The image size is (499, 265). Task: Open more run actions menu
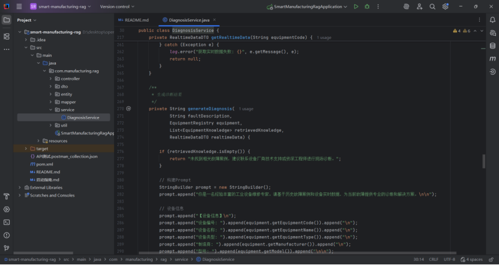pos(378,7)
